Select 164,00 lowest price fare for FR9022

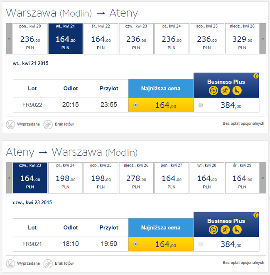pyautogui.click(x=136, y=105)
